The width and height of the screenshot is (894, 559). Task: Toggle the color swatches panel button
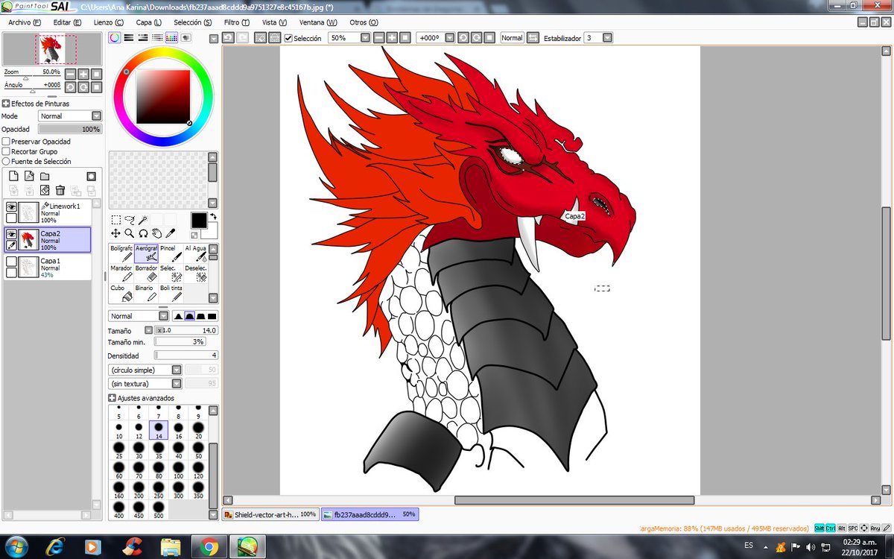click(x=171, y=37)
